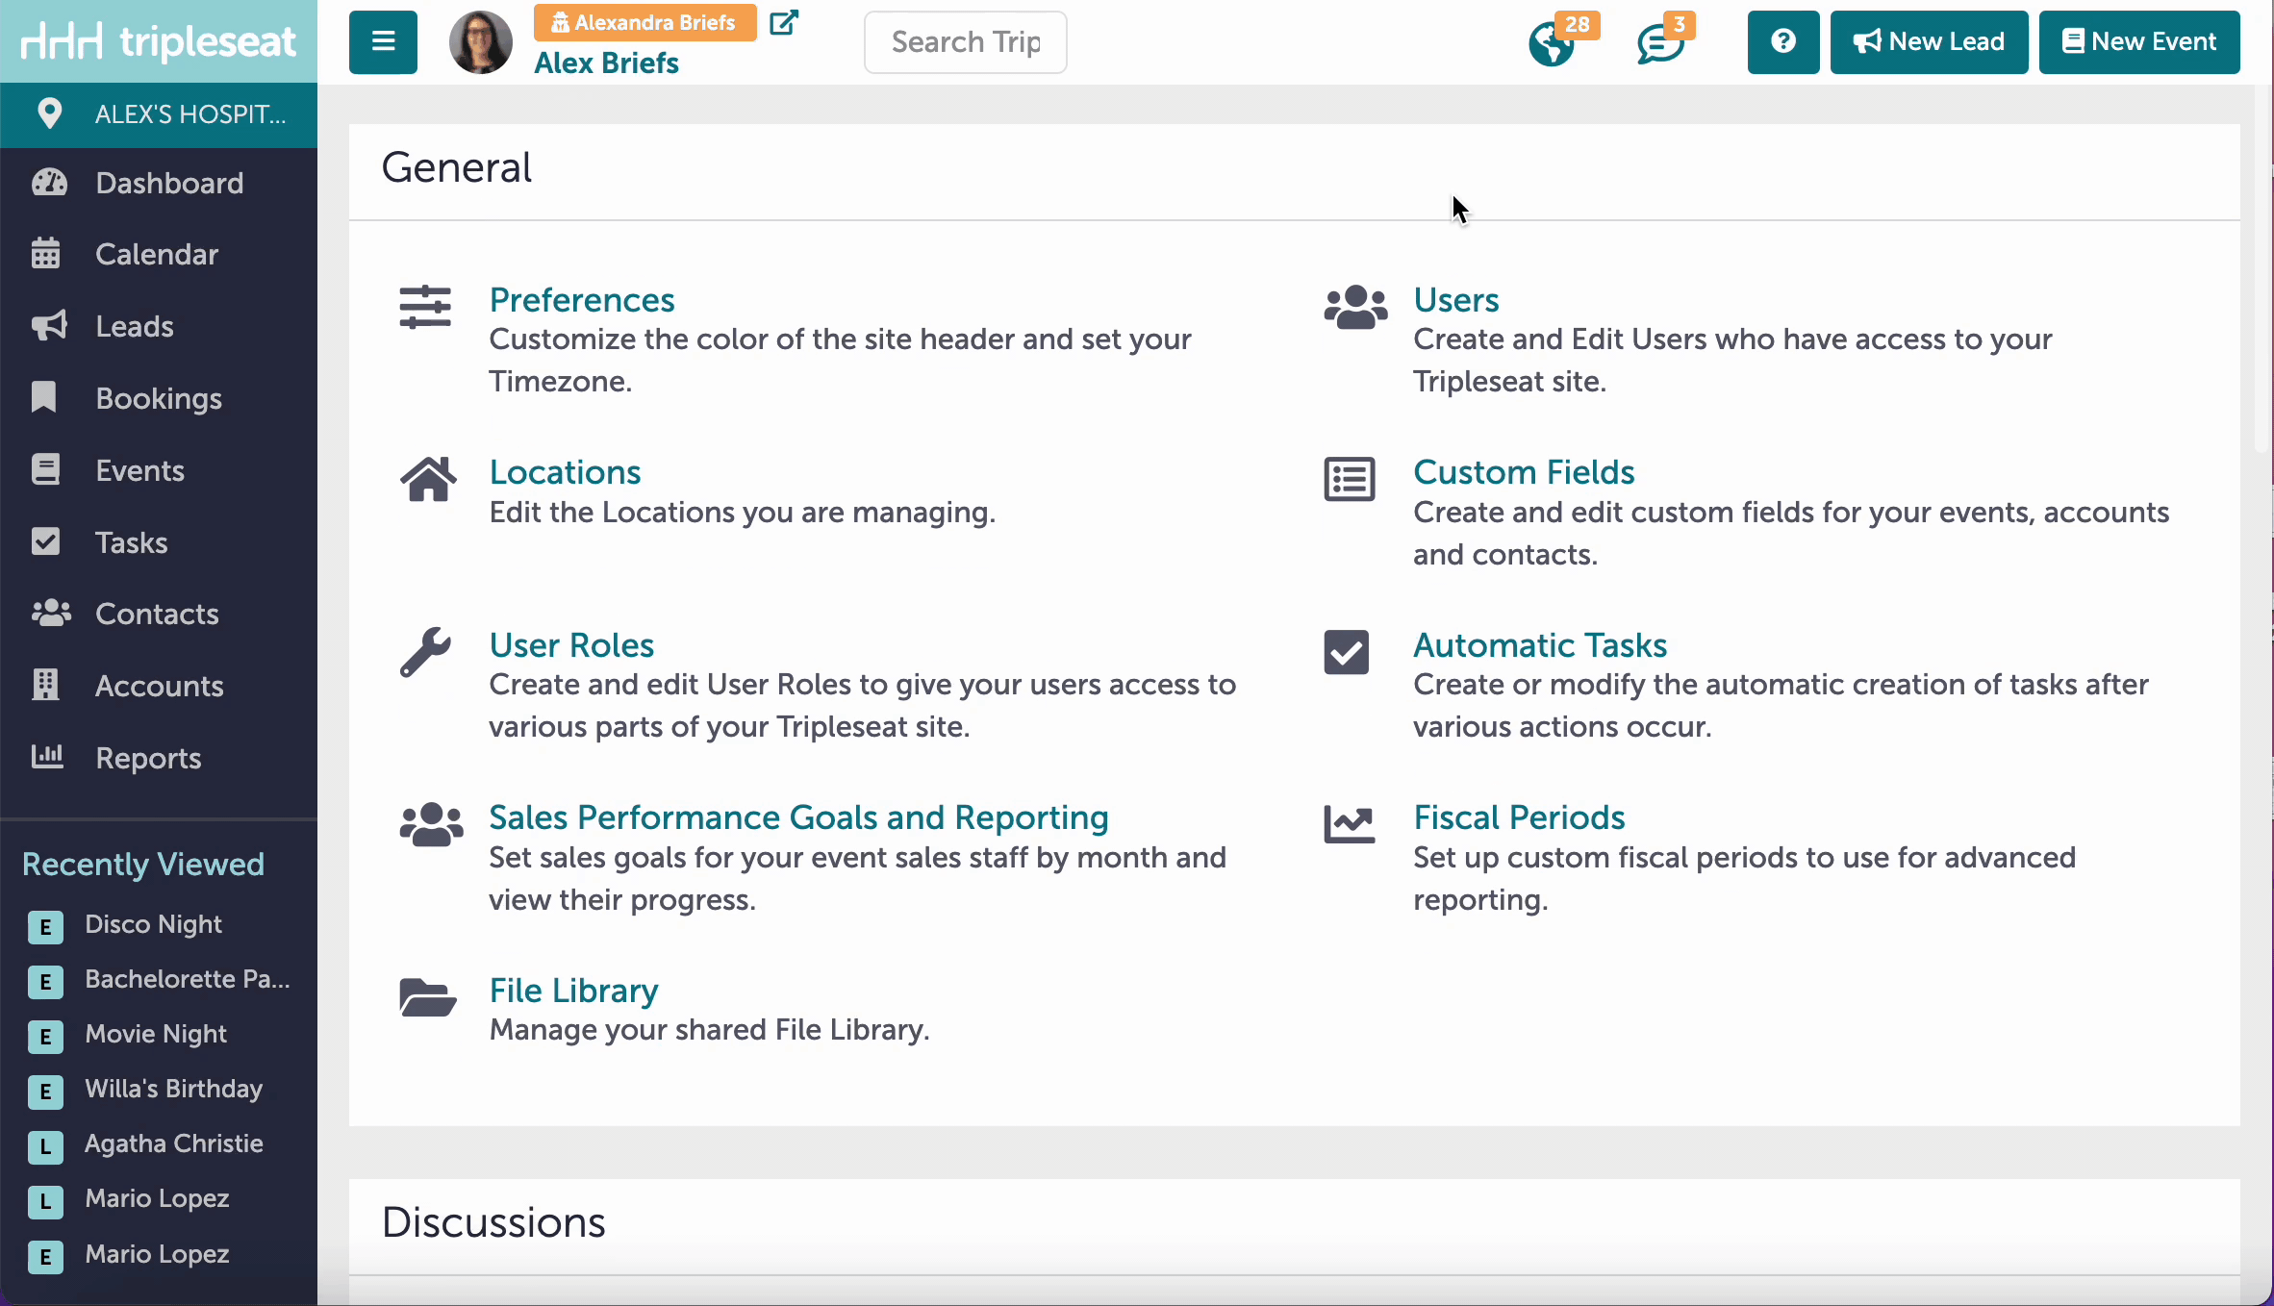Open the help question mark button
2274x1306 pixels.
coord(1782,41)
